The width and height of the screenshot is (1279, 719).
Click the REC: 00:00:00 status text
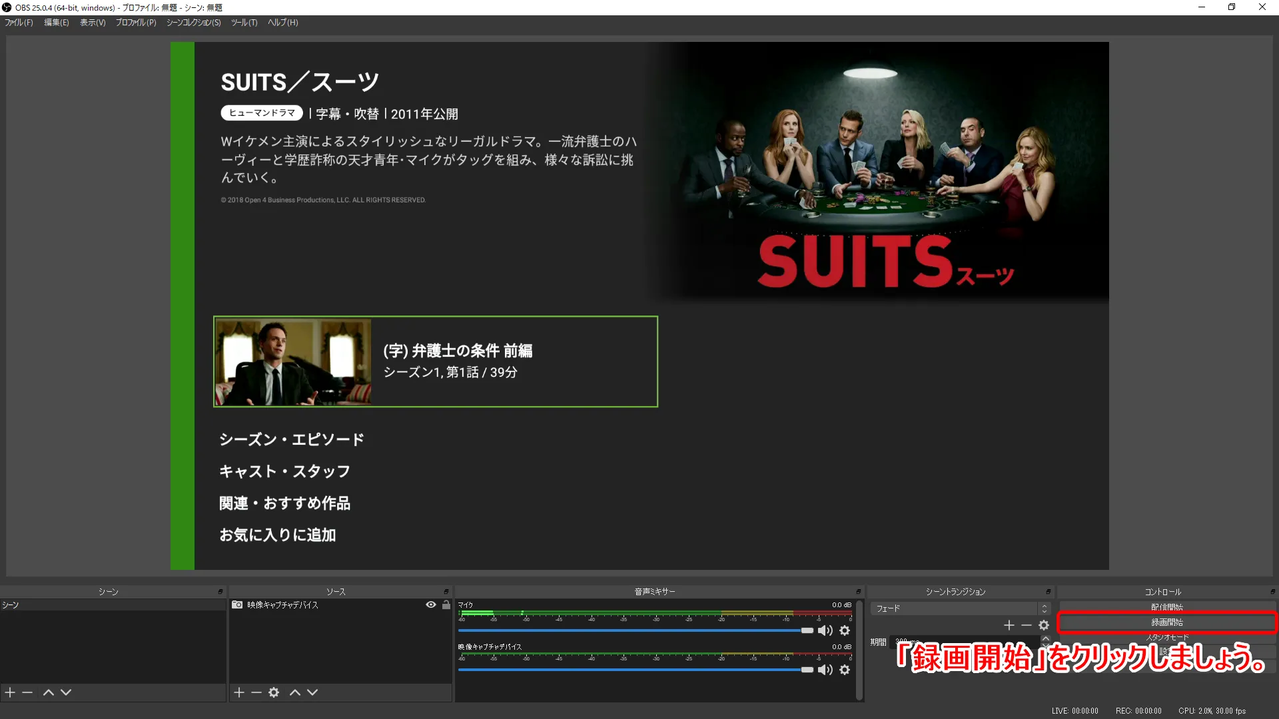tap(1138, 711)
